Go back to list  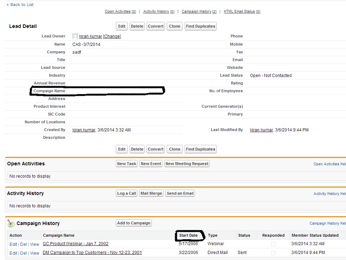click(x=22, y=5)
